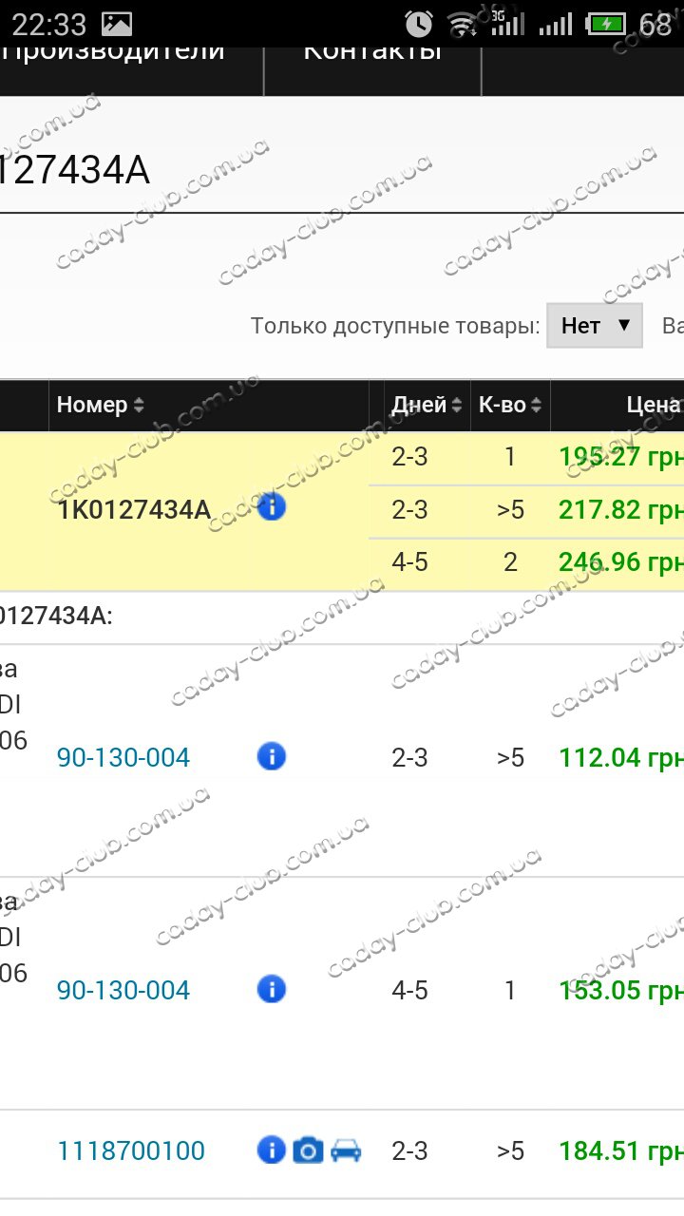Sort the table by Цена header

[x=654, y=406]
